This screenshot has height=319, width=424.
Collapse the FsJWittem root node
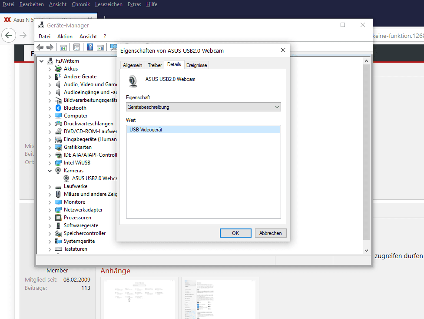point(41,61)
